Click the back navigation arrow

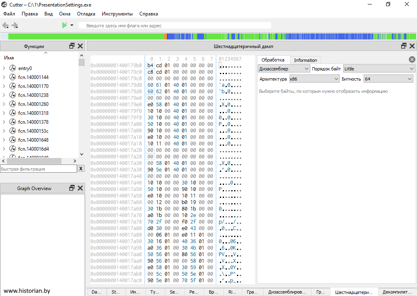coord(5,25)
